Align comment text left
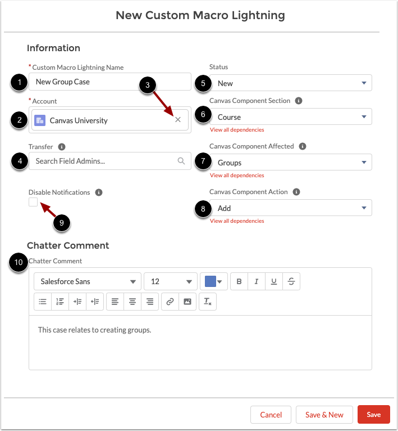The height and width of the screenshot is (431, 398). coord(115,302)
